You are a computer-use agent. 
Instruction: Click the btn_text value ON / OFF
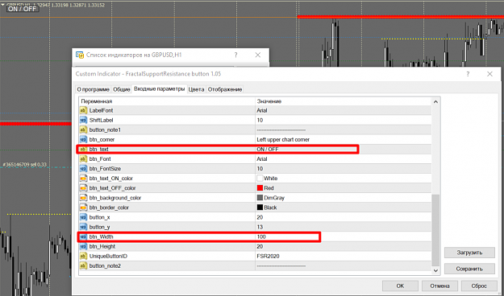pos(268,149)
